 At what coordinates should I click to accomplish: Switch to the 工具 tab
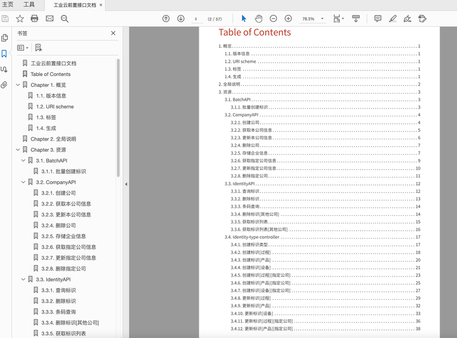pyautogui.click(x=29, y=5)
